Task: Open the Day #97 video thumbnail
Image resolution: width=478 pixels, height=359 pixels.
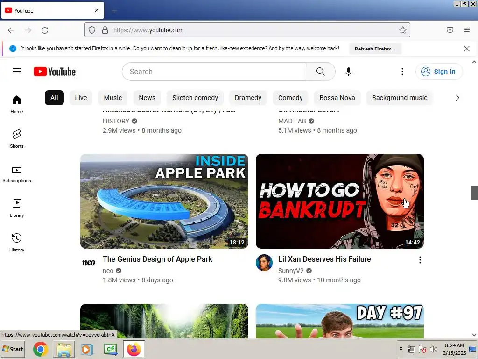Action: [340, 321]
